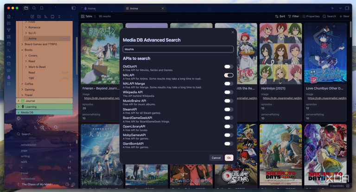356x192 pixels.
Task: Expand Board Games and TTRPG folder
Action: pyautogui.click(x=22, y=45)
